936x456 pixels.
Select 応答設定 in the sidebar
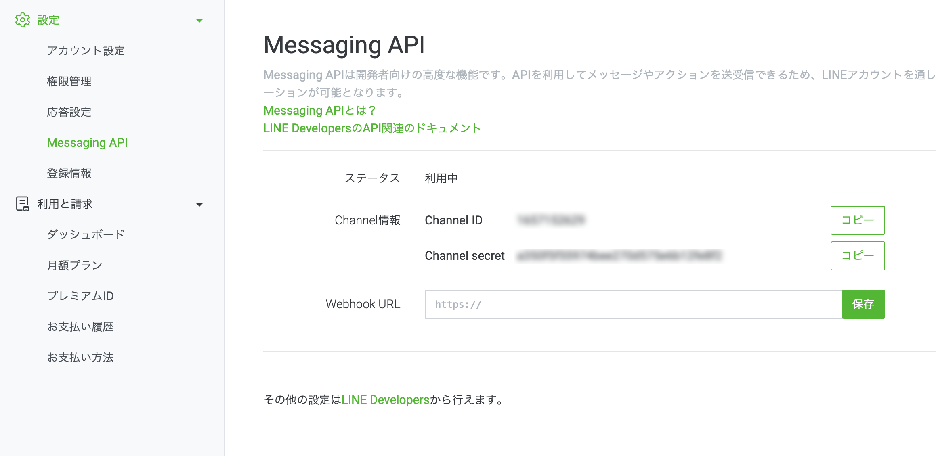click(69, 112)
